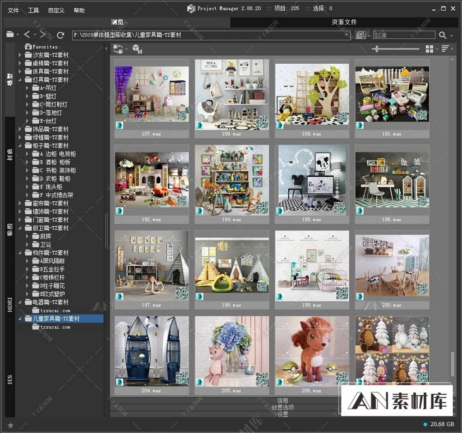This screenshot has width=462, height=433.
Task: Collapse the 柜子篇-TZ素材 folder
Action: pyautogui.click(x=20, y=145)
